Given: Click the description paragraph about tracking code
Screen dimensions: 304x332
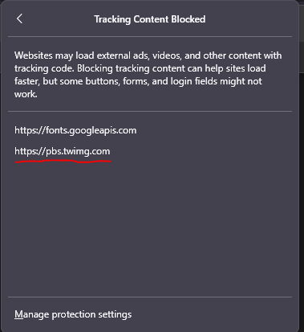Looking at the screenshot, I should pyautogui.click(x=148, y=75).
